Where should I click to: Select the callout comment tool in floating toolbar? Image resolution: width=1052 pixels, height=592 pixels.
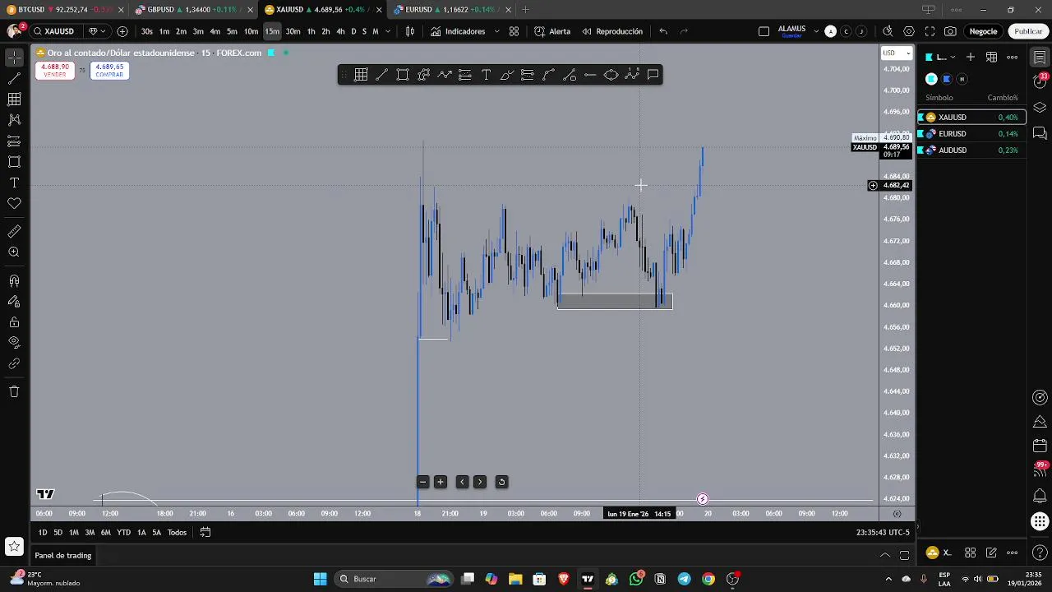[x=653, y=75]
